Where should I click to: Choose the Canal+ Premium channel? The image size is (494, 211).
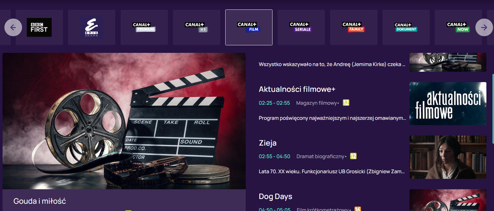[x=144, y=27]
